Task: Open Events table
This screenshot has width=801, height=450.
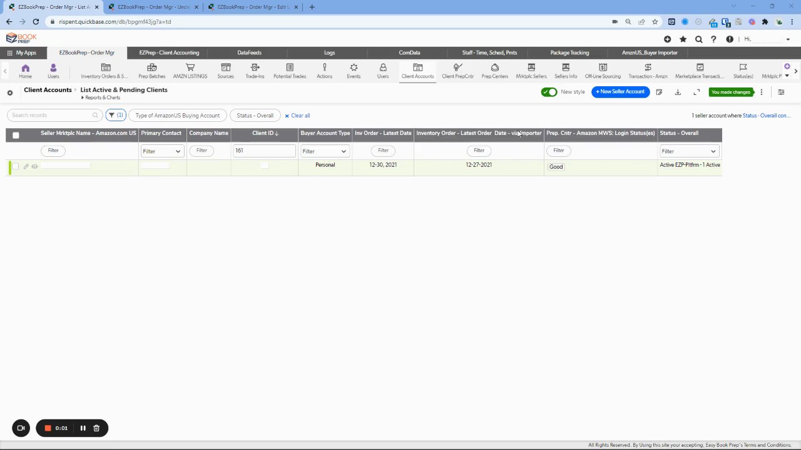Action: pyautogui.click(x=354, y=71)
